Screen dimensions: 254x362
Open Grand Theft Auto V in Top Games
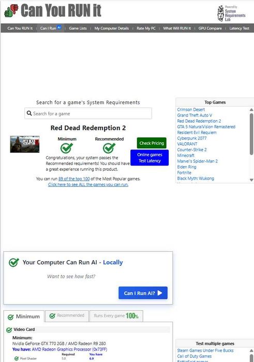(195, 115)
